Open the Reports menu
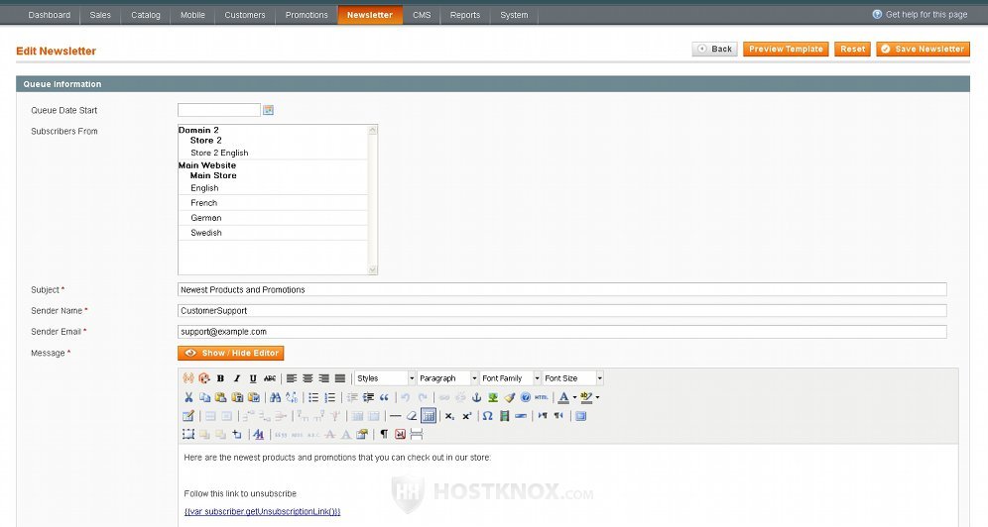The image size is (988, 527). 465,15
